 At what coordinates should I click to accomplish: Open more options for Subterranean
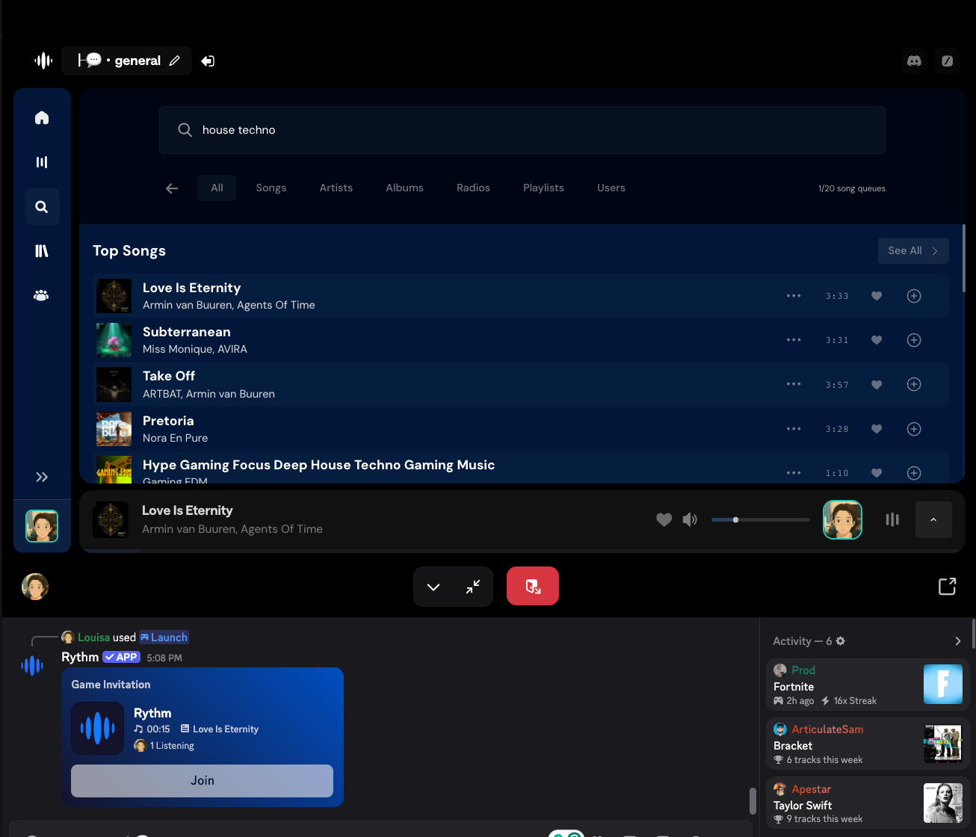click(794, 340)
